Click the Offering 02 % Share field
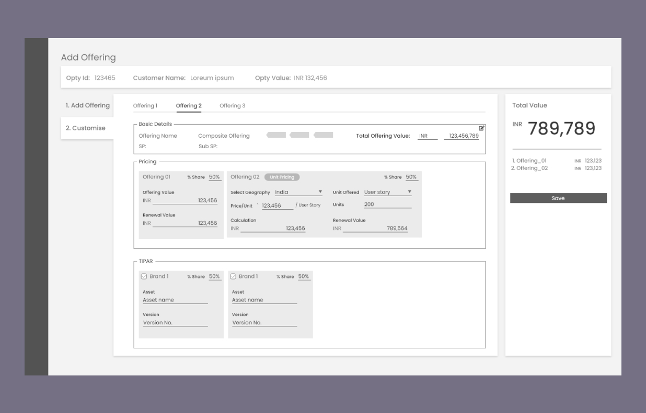 (x=411, y=177)
